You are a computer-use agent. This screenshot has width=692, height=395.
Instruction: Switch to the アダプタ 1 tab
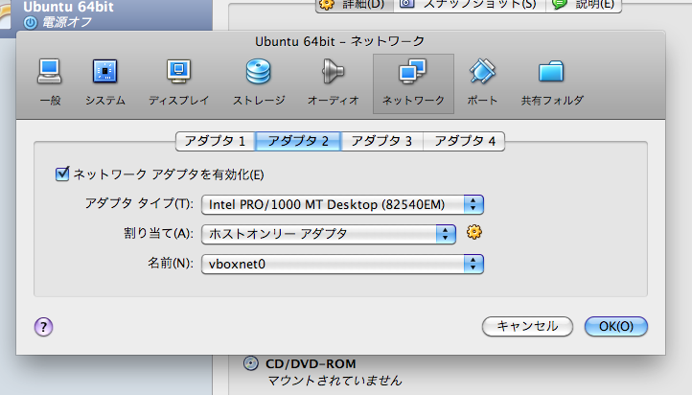[x=216, y=142]
